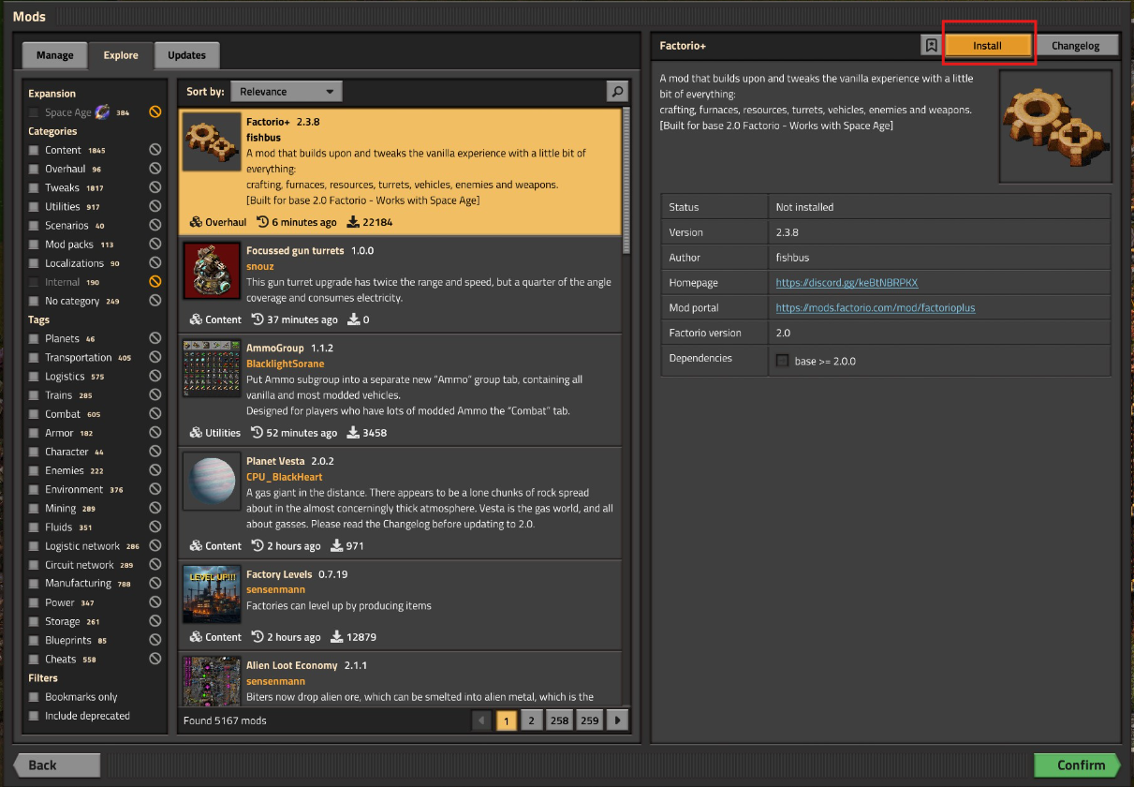
Task: Check the Blueprints tag checkbox
Action: (x=34, y=640)
